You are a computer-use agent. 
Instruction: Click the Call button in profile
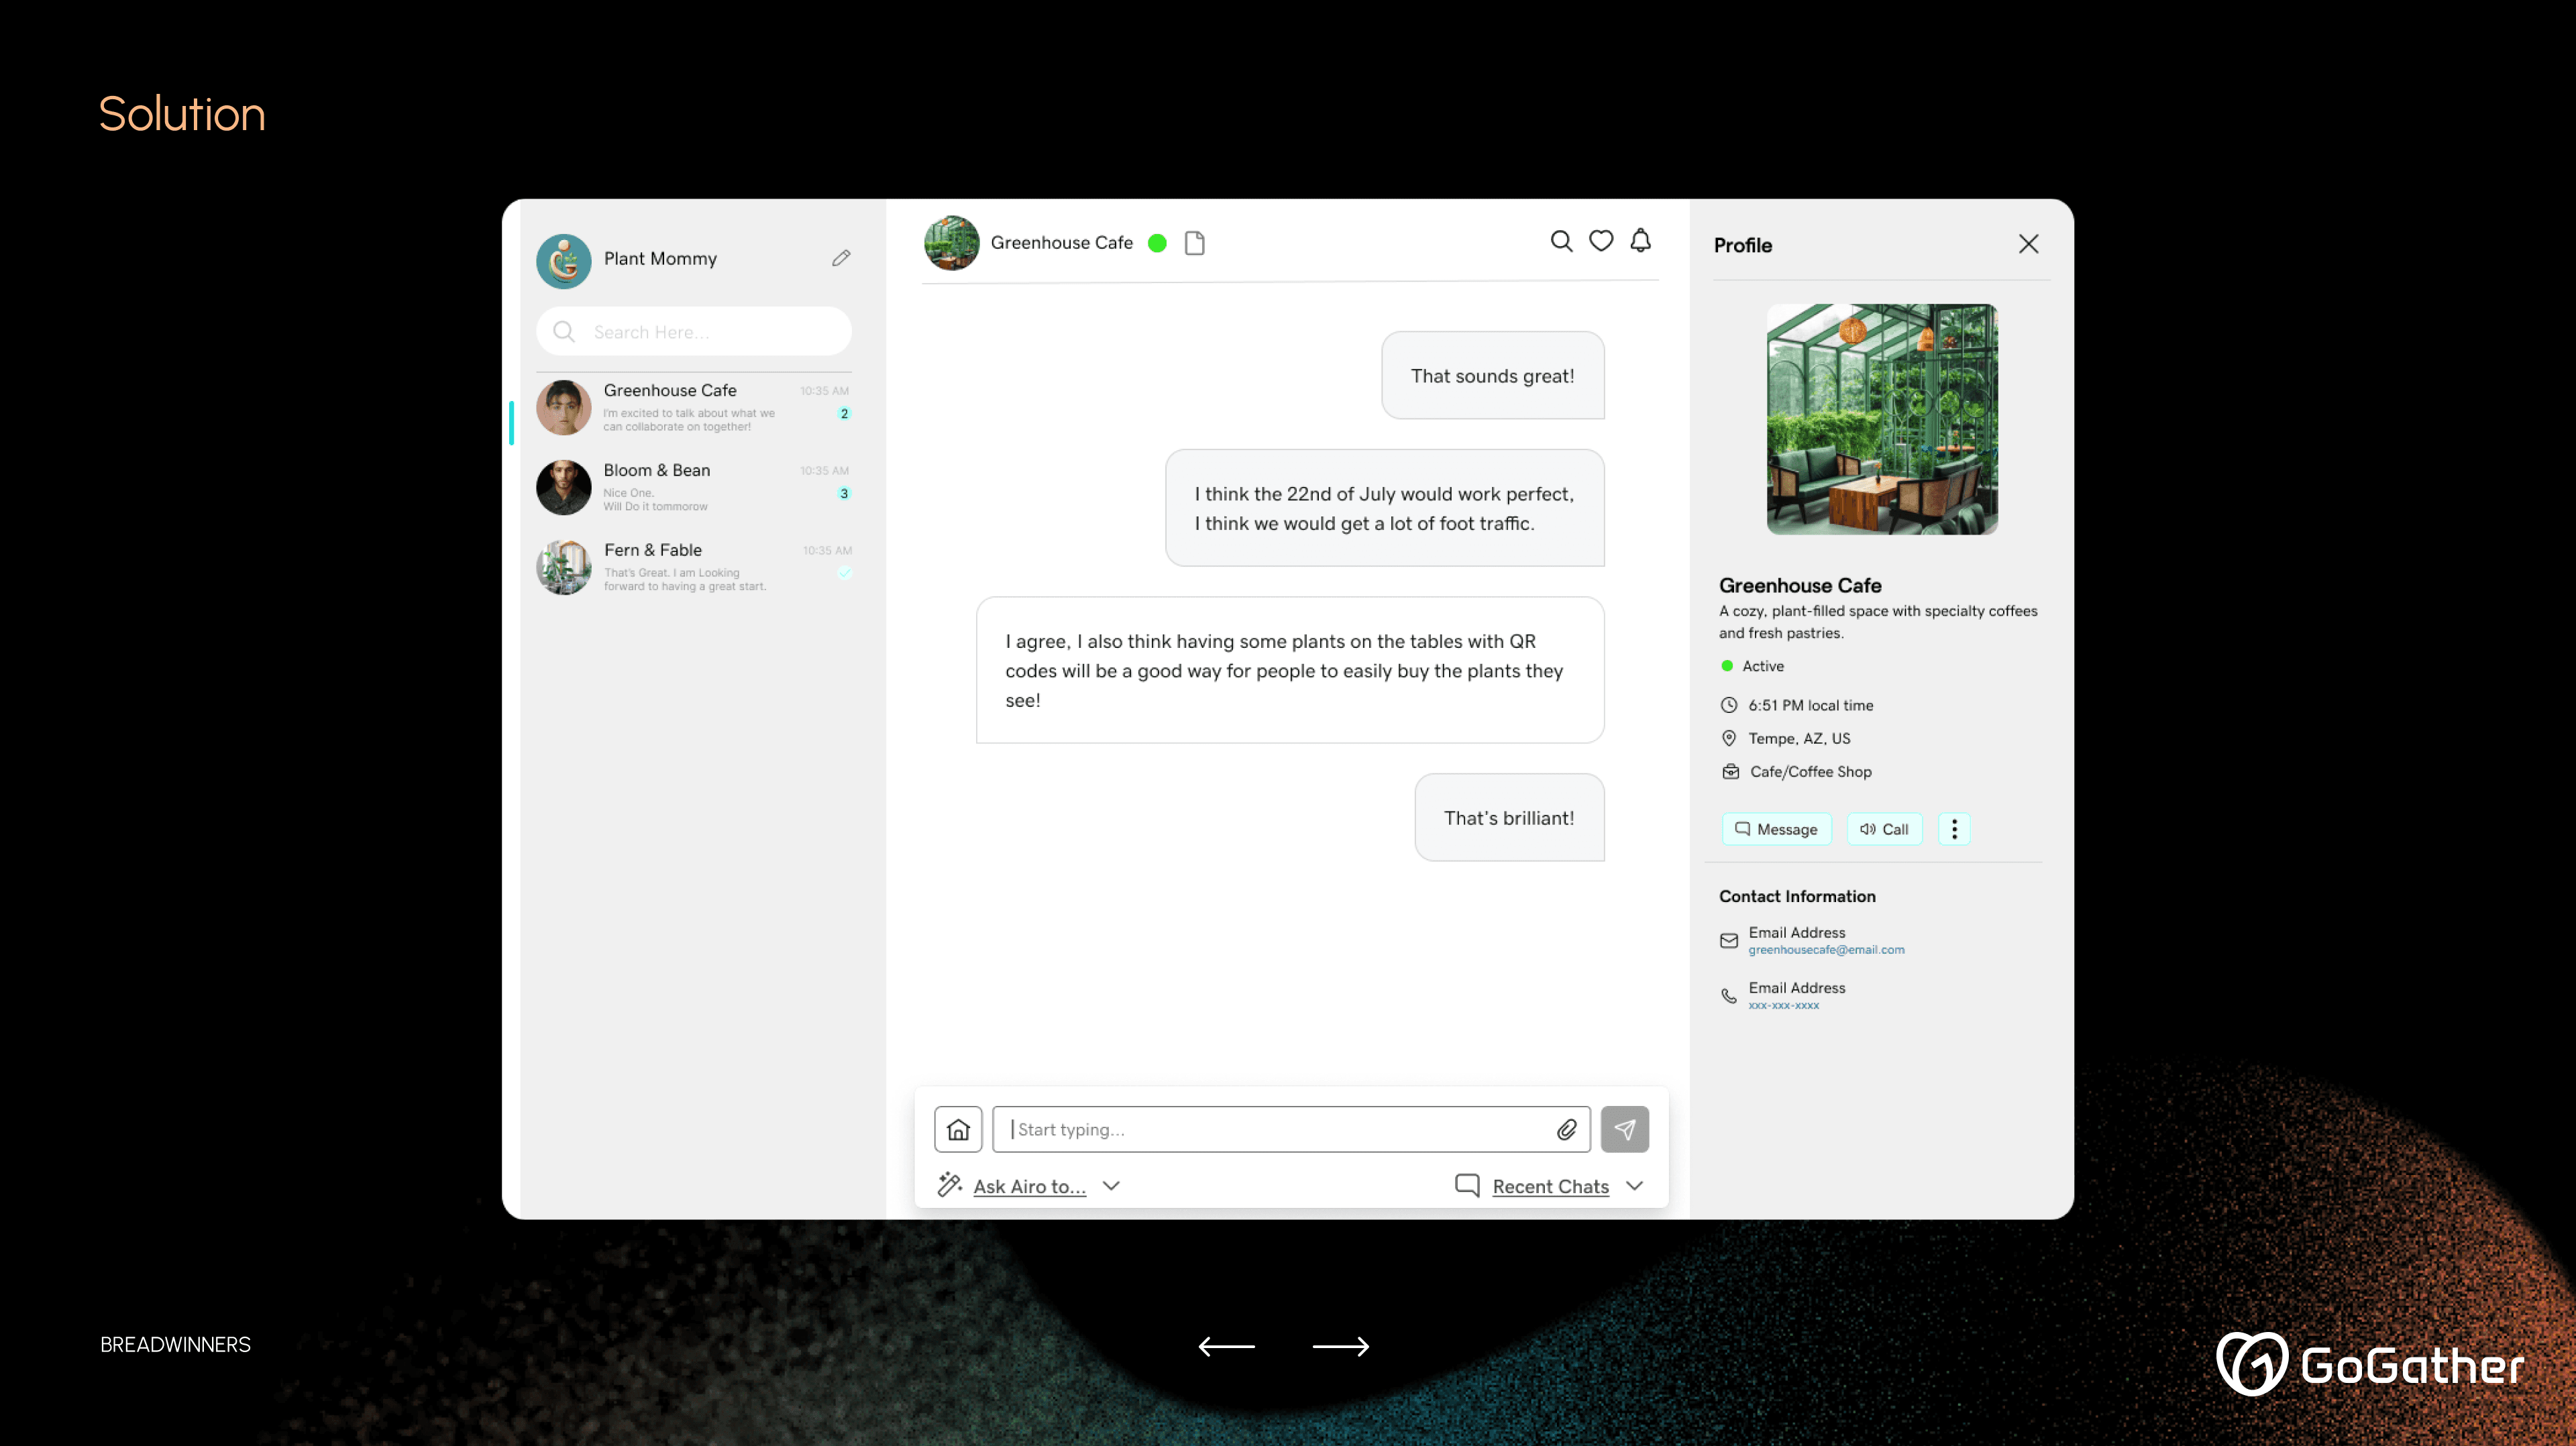pyautogui.click(x=1884, y=829)
